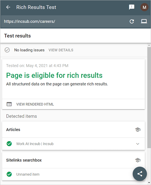Click the floating share button
Screen dimensions: 151x185
click(140, 174)
